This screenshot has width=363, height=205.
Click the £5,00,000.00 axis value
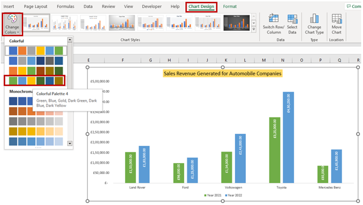100,81
